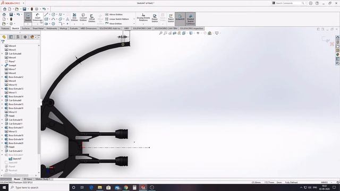Viewport: 340px width, 191px height.
Task: Switch to the Model bottom tab
Action: point(17,179)
